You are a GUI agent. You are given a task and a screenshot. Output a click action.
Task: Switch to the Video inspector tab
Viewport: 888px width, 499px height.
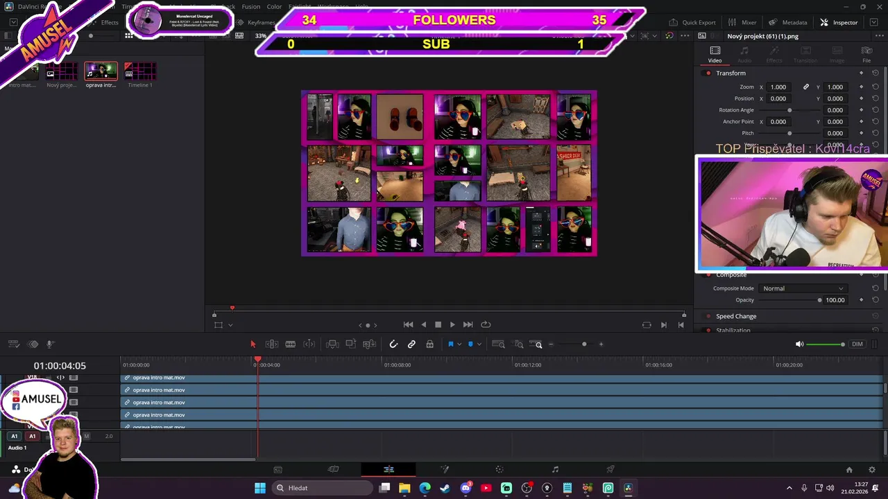(715, 54)
